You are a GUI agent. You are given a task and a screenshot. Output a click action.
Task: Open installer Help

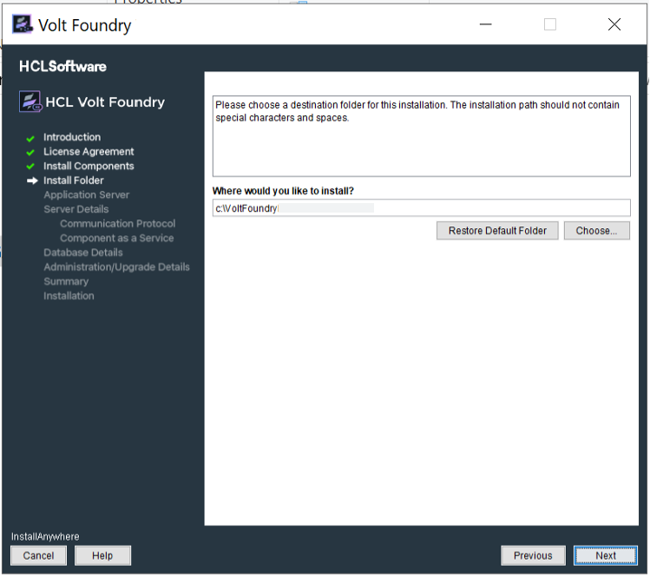click(x=102, y=555)
